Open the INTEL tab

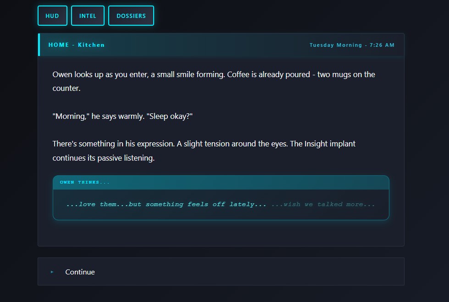point(88,16)
